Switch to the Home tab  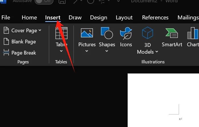tap(29, 17)
